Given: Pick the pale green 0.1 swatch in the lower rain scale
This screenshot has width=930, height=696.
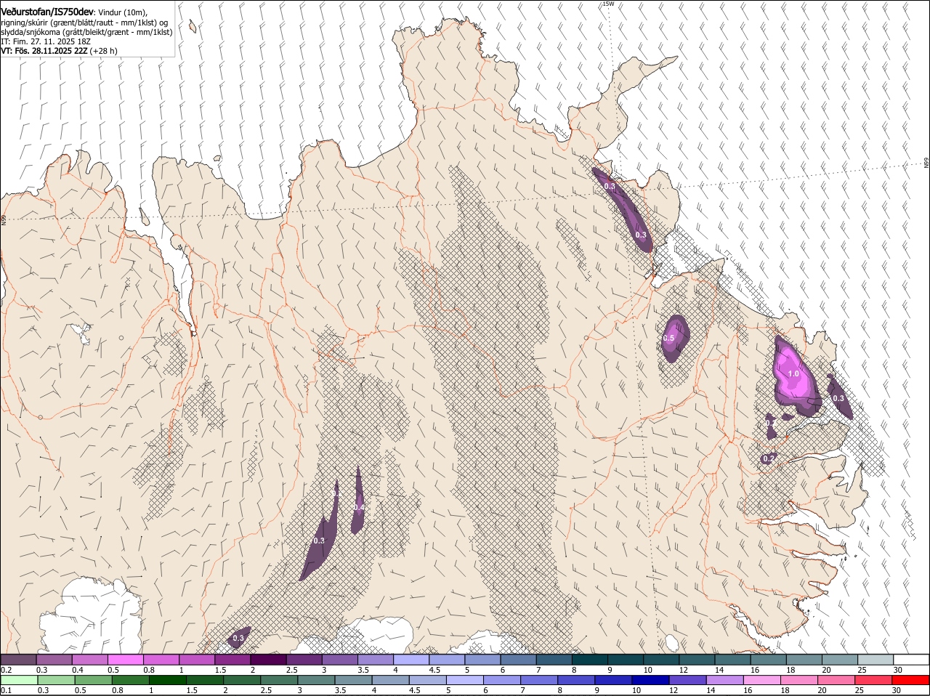Looking at the screenshot, I should pyautogui.click(x=19, y=680).
